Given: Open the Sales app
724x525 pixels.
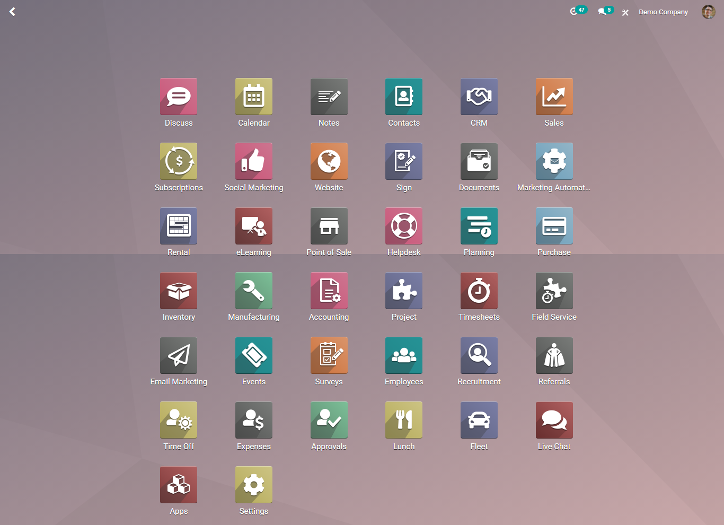Looking at the screenshot, I should tap(554, 97).
